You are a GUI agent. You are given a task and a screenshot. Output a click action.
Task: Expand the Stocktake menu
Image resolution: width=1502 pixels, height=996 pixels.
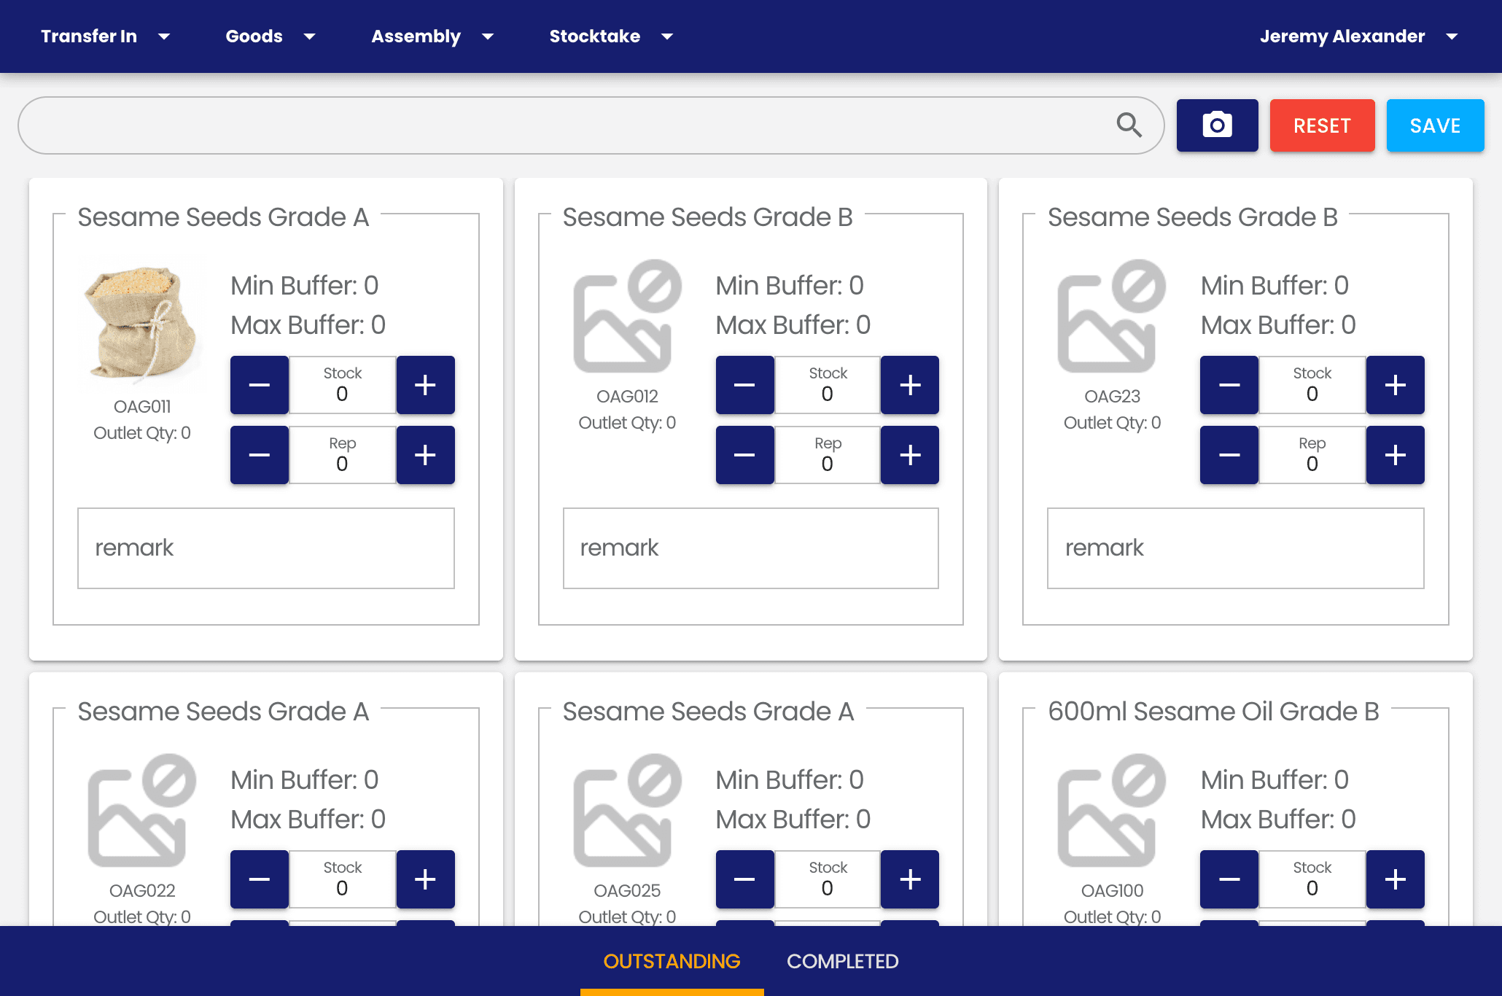pos(611,36)
